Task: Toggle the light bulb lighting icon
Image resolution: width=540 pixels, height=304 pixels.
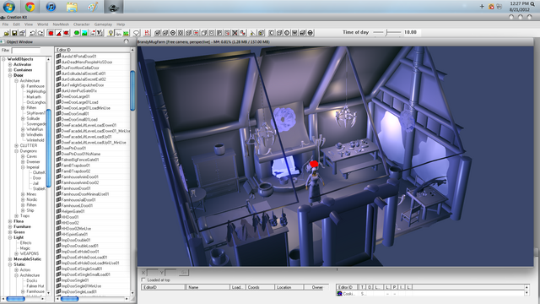Action: [111, 33]
